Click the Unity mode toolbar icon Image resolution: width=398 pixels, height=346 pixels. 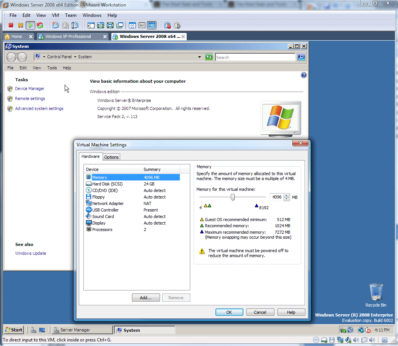coord(120,25)
